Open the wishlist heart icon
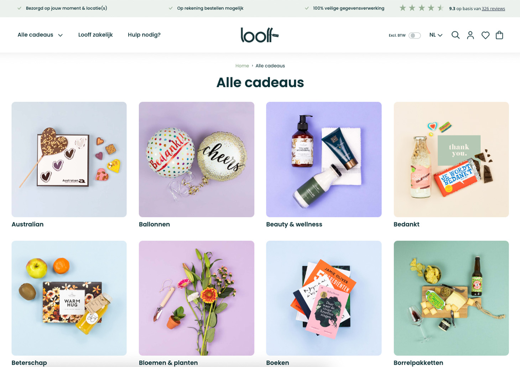Screen dimensions: 520x367 485,35
